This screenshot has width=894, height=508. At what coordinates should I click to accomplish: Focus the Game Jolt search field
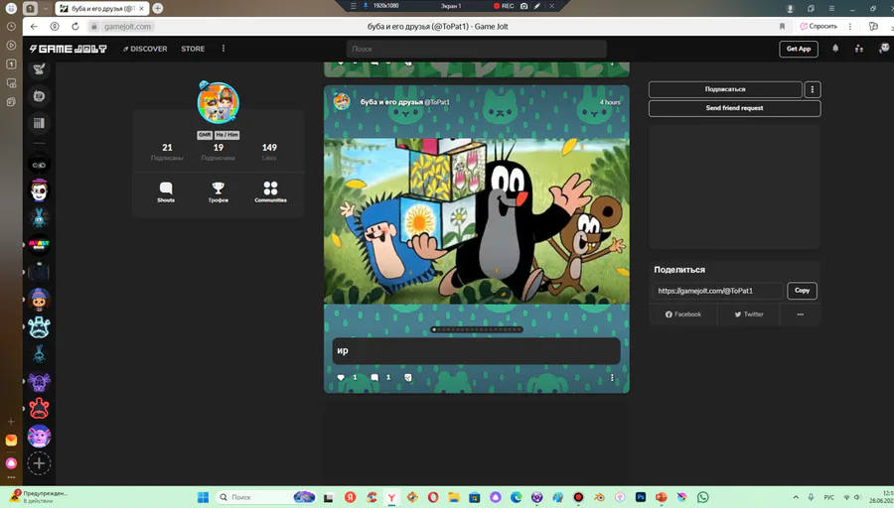point(476,49)
